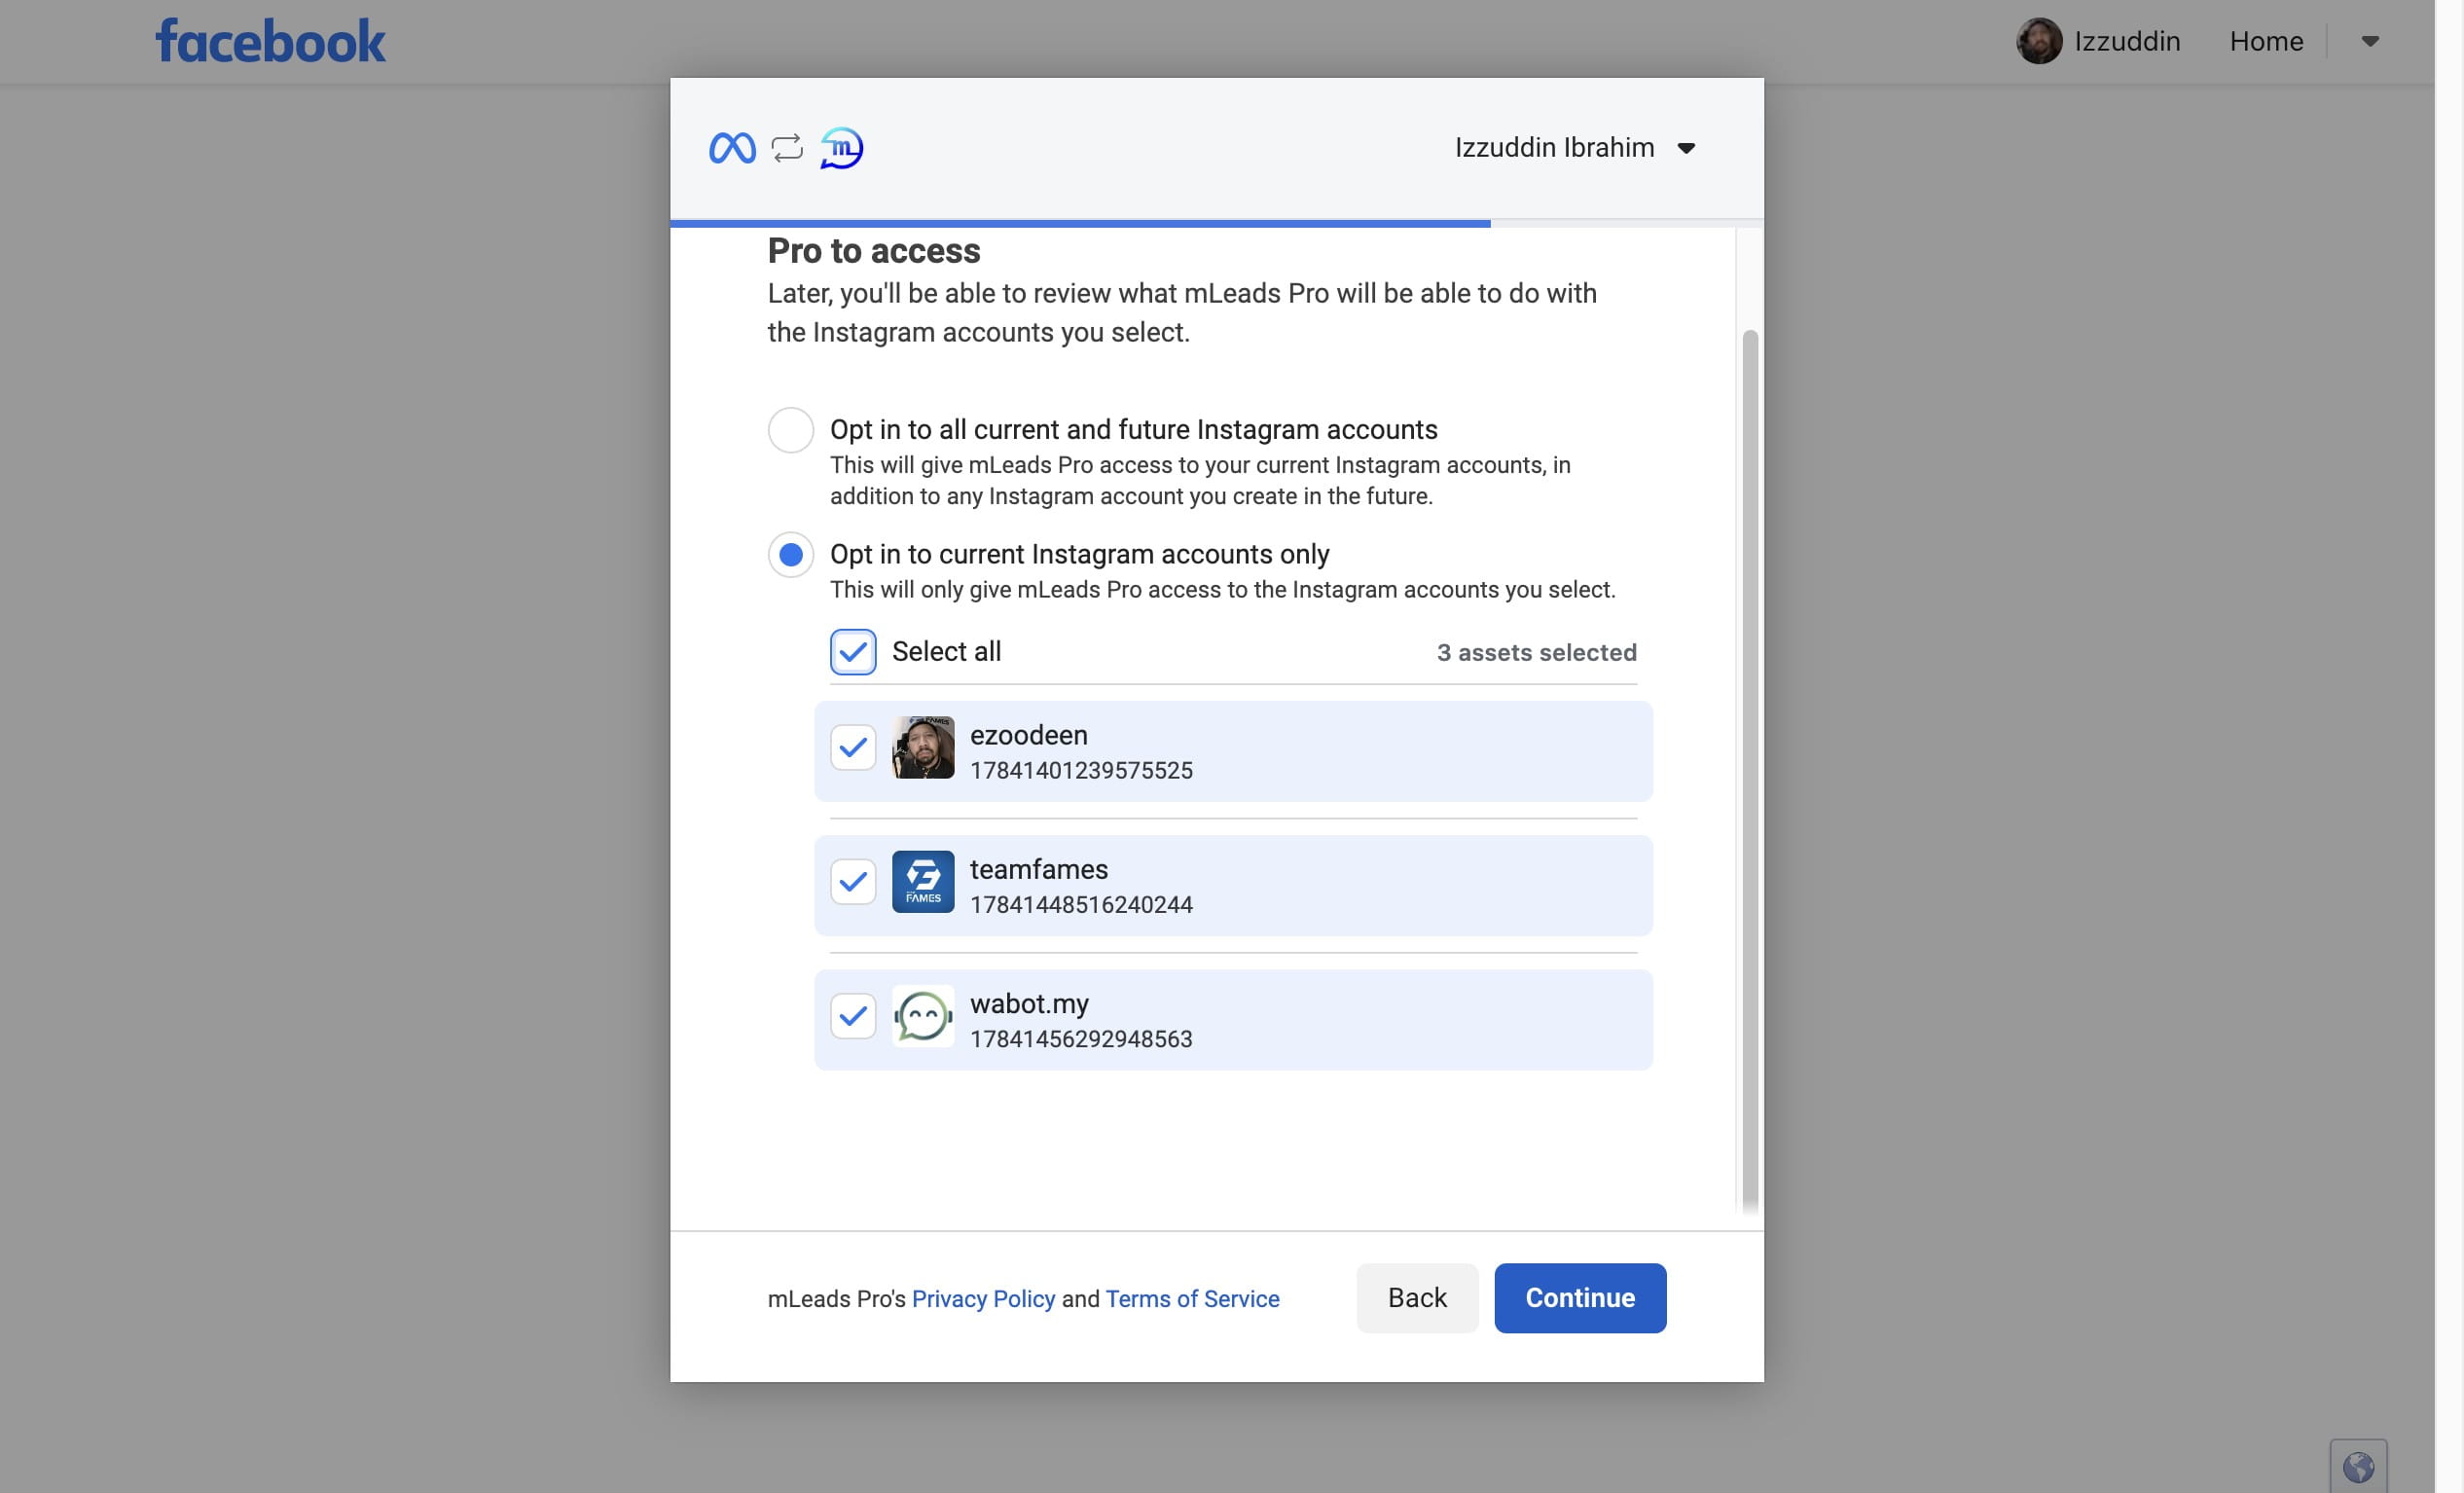
Task: Click the mLeads Pro app icon
Action: (841, 148)
